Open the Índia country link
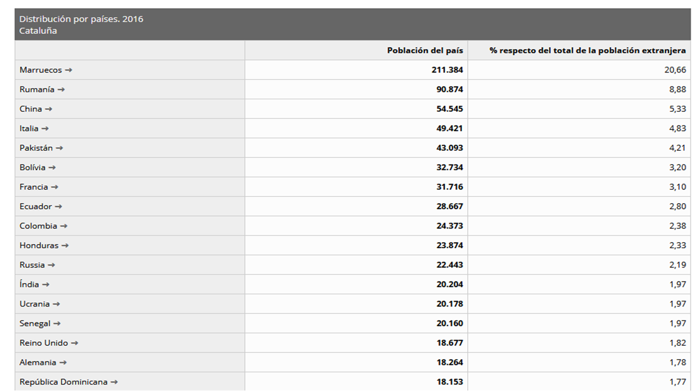The image size is (696, 391). (34, 284)
